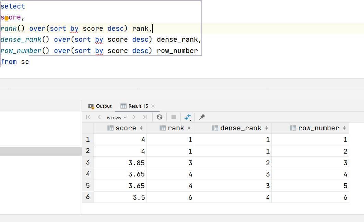The image size is (364, 222).
Task: Jump to last results page
Action: click(145, 117)
